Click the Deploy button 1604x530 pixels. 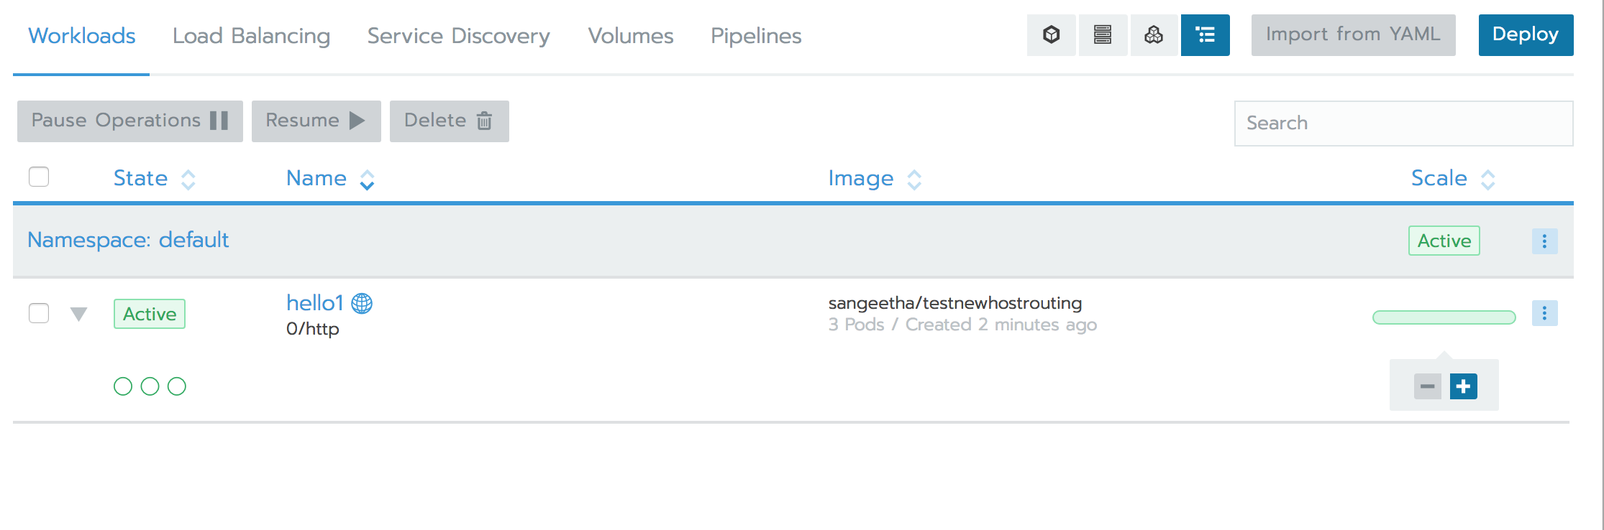1525,34
